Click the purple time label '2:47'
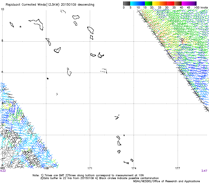The image size is (209, 183). tap(204, 171)
